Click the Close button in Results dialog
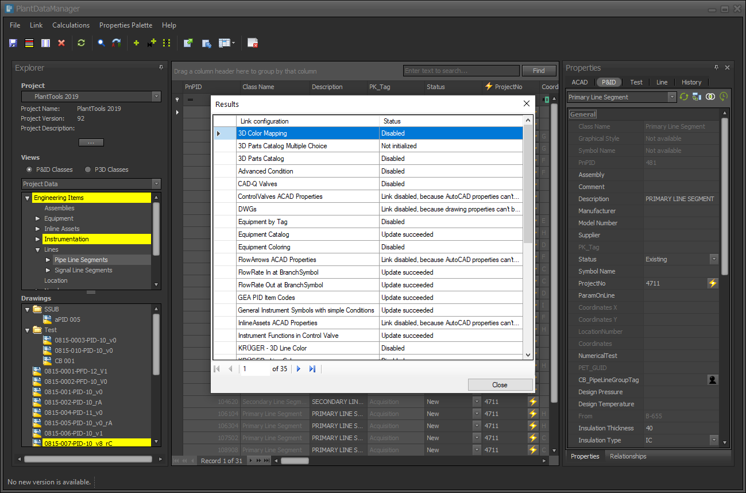This screenshot has width=746, height=493. [x=500, y=385]
